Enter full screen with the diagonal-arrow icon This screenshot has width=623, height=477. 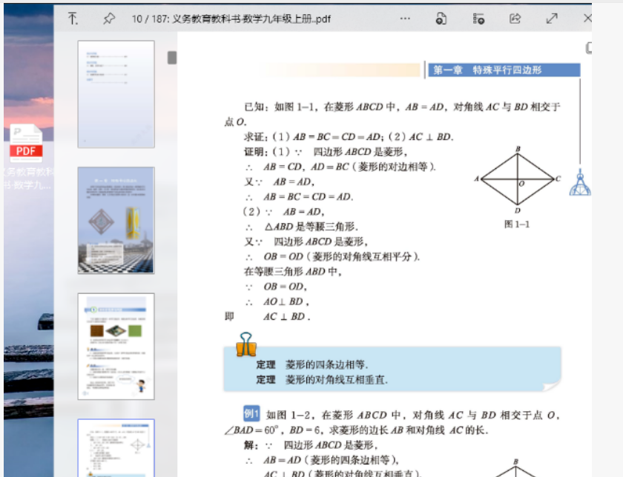tap(552, 18)
